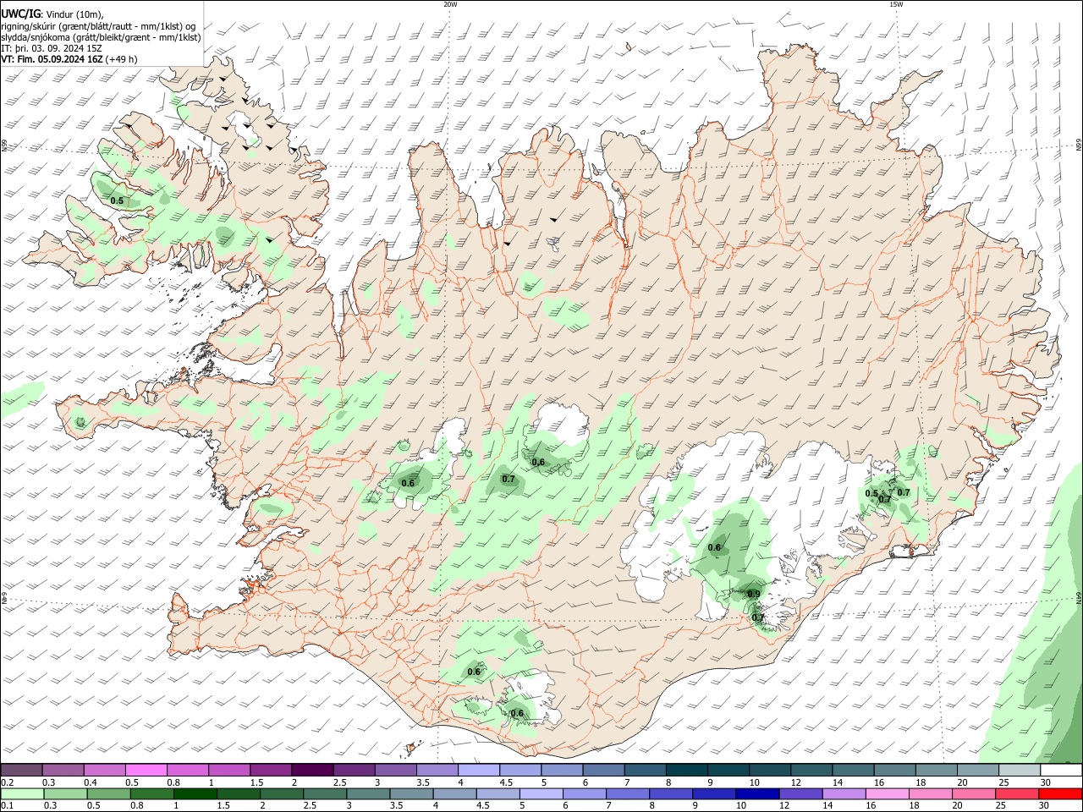Viewport: 1083px width, 812px height.
Task: Click the "0.2" label in the upper legend row
Action: [x=8, y=782]
